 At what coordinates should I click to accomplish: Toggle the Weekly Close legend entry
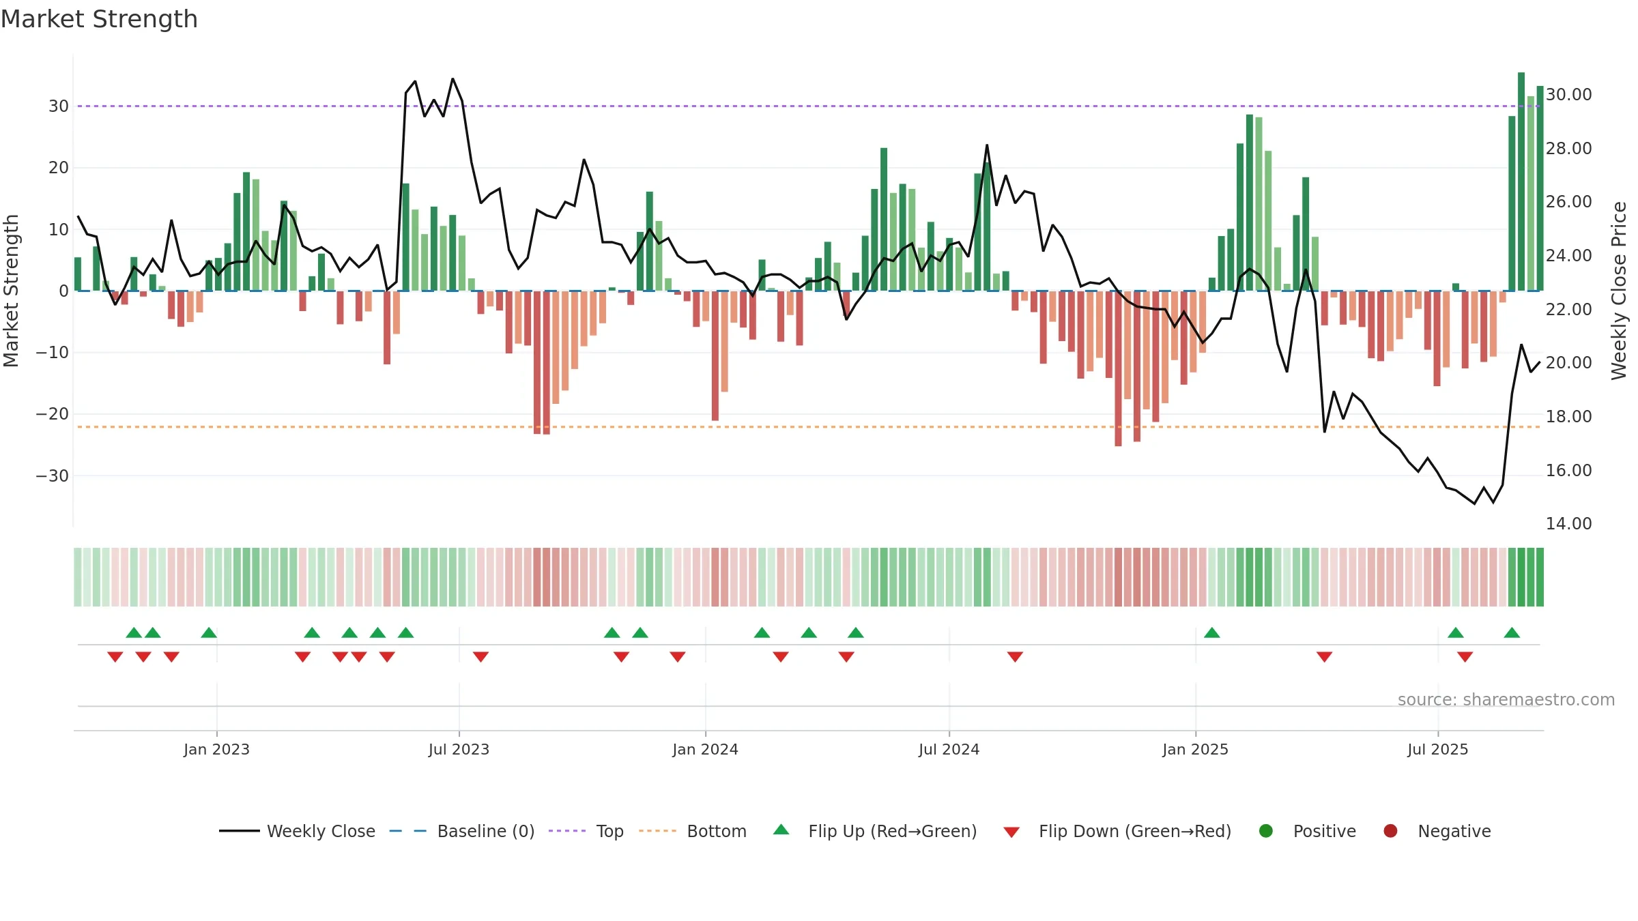(x=298, y=831)
